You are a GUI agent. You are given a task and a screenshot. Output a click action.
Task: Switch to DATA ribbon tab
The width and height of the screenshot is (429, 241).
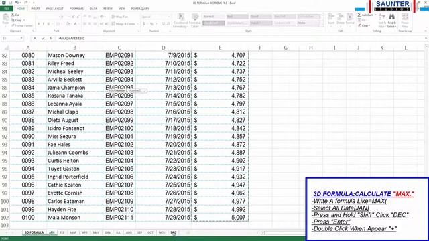pos(93,9)
